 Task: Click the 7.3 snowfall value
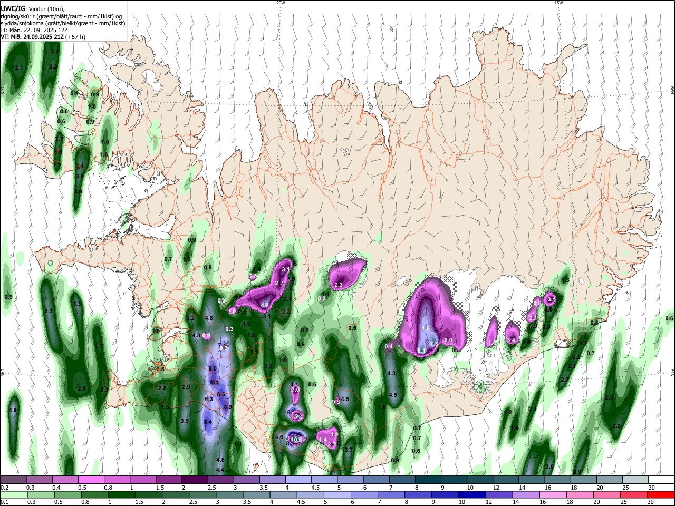[435, 344]
